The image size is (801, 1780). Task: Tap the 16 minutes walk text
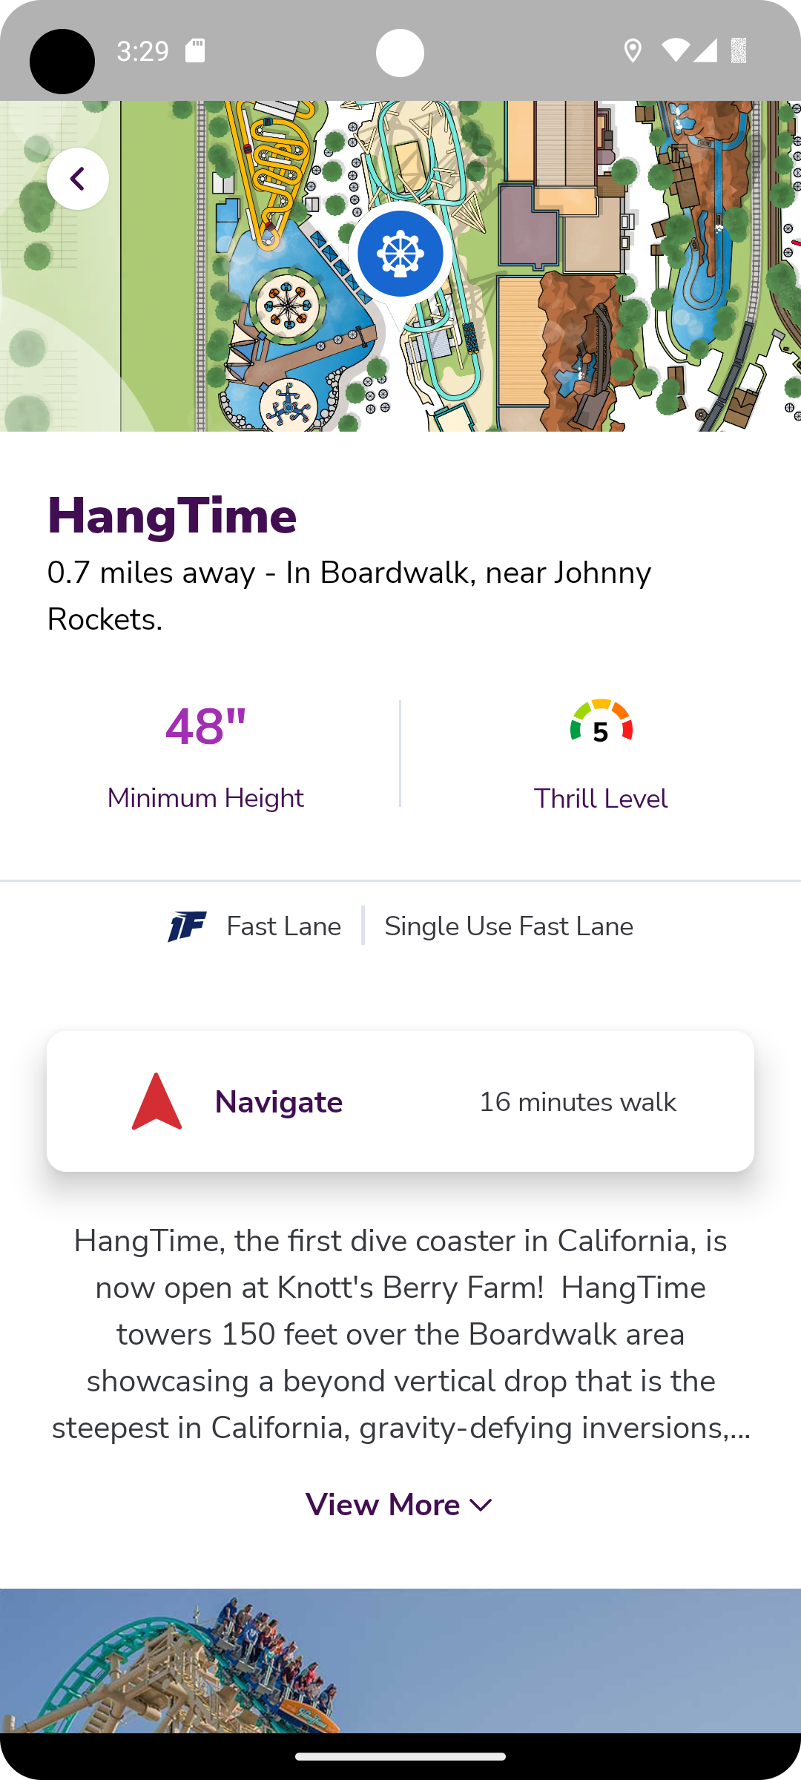coord(578,1102)
